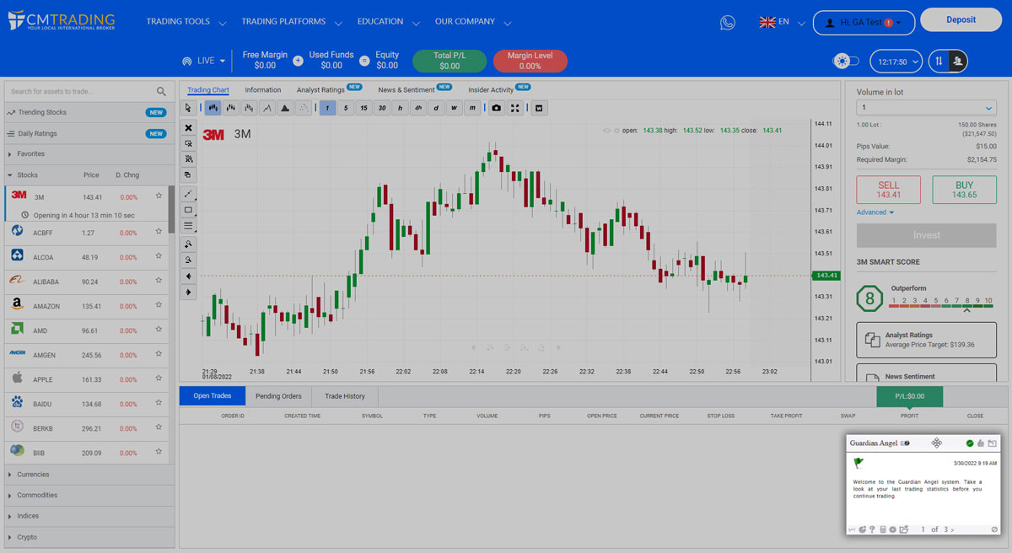Open the LIVE account type dropdown
This screenshot has height=553, width=1012.
(204, 61)
